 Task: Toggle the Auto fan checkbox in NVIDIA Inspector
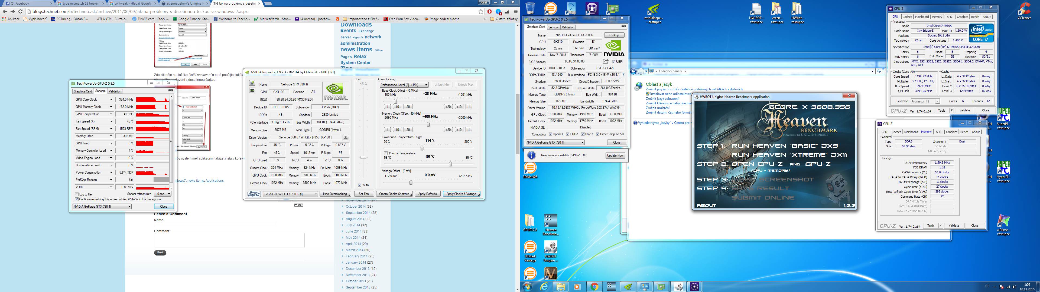(x=359, y=185)
